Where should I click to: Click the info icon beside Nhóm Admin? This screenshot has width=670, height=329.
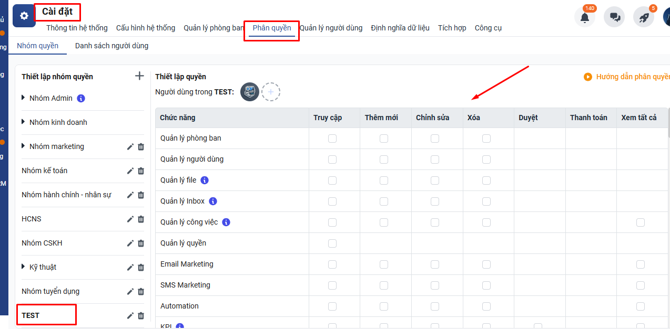pyautogui.click(x=81, y=98)
